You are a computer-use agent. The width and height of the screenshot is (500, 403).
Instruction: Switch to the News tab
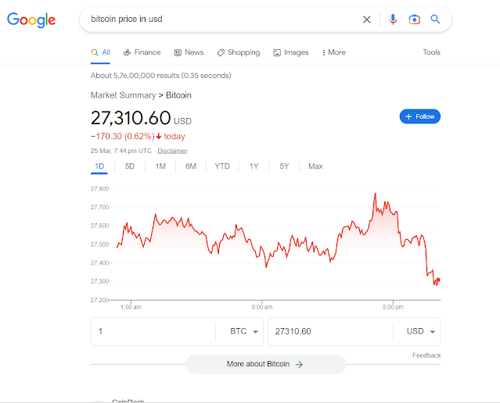point(189,52)
